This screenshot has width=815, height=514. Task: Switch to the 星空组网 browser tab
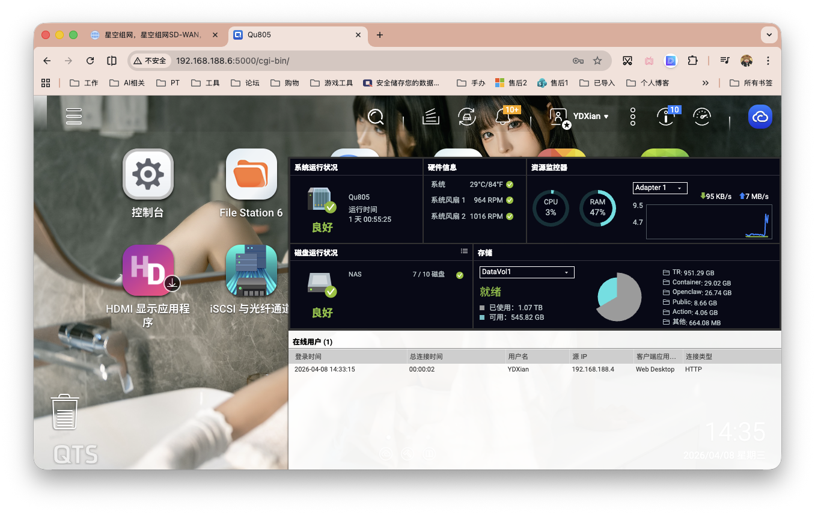153,35
